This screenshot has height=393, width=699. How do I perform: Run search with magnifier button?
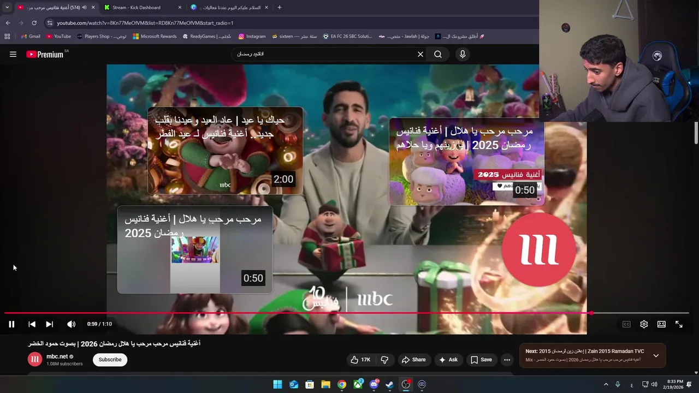tap(438, 54)
